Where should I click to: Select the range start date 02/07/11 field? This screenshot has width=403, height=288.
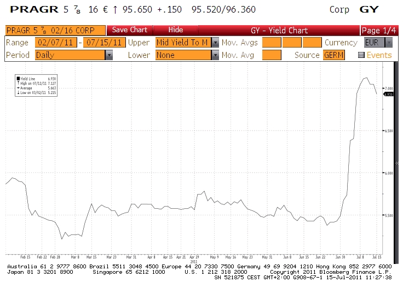click(56, 43)
